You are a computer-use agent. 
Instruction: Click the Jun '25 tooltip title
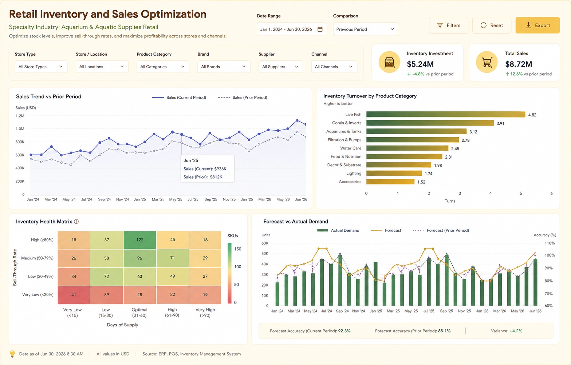[x=191, y=160]
